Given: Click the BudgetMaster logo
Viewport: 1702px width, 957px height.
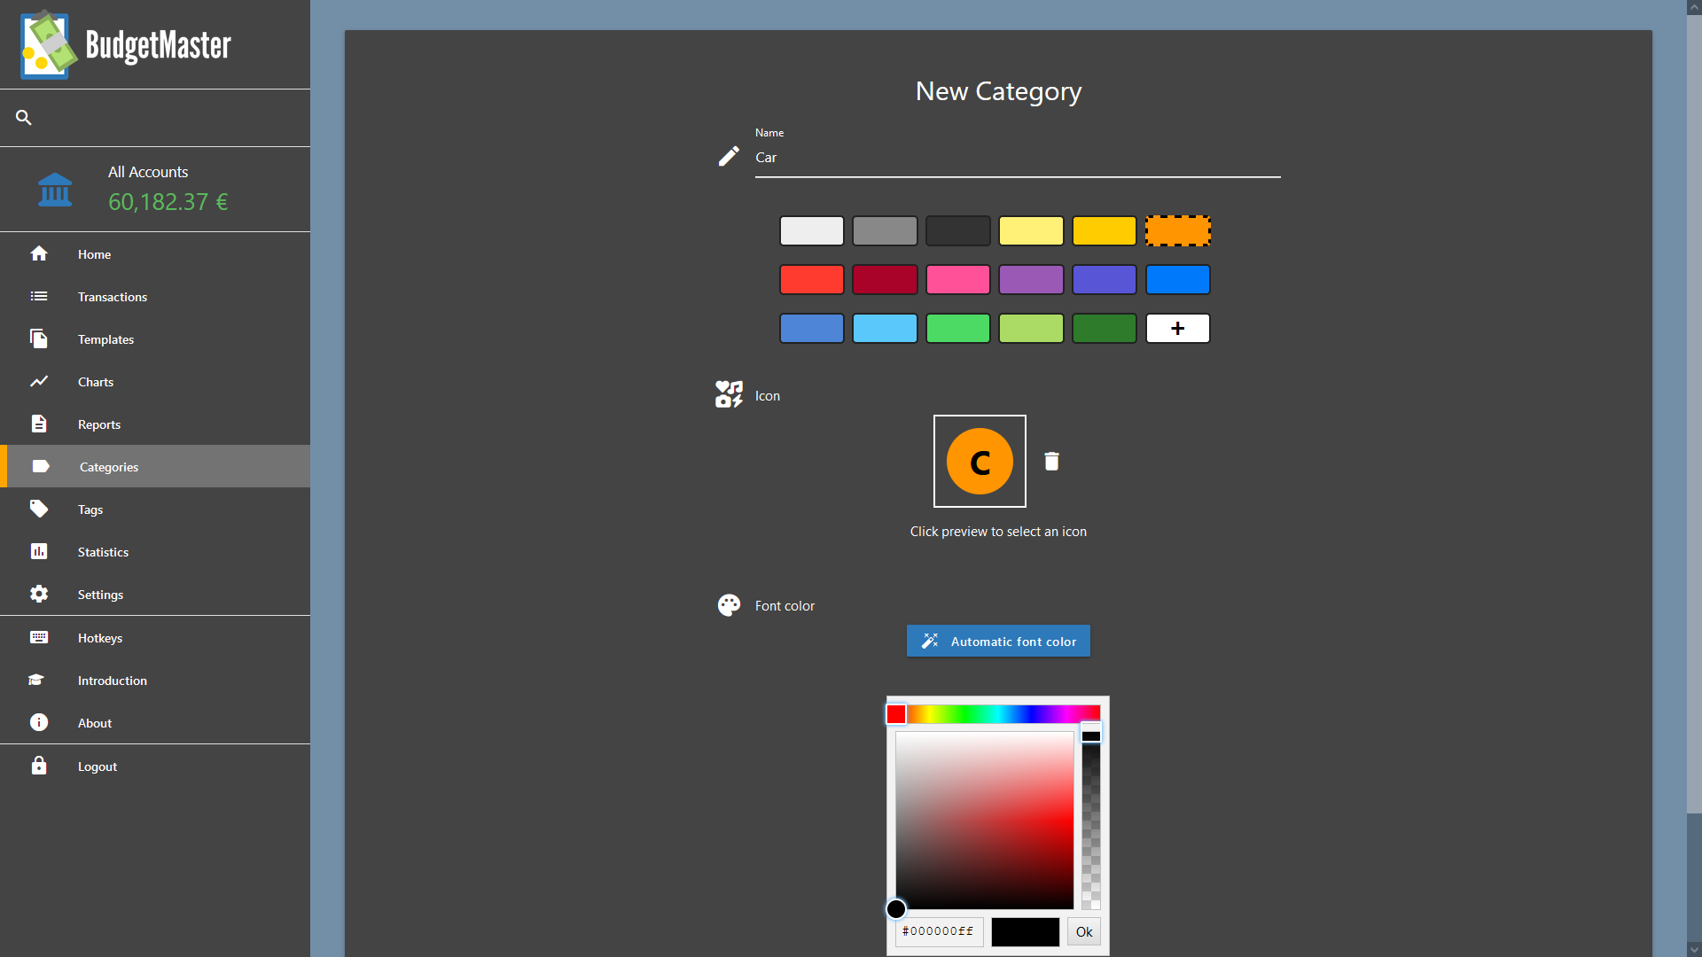Looking at the screenshot, I should click(x=126, y=44).
